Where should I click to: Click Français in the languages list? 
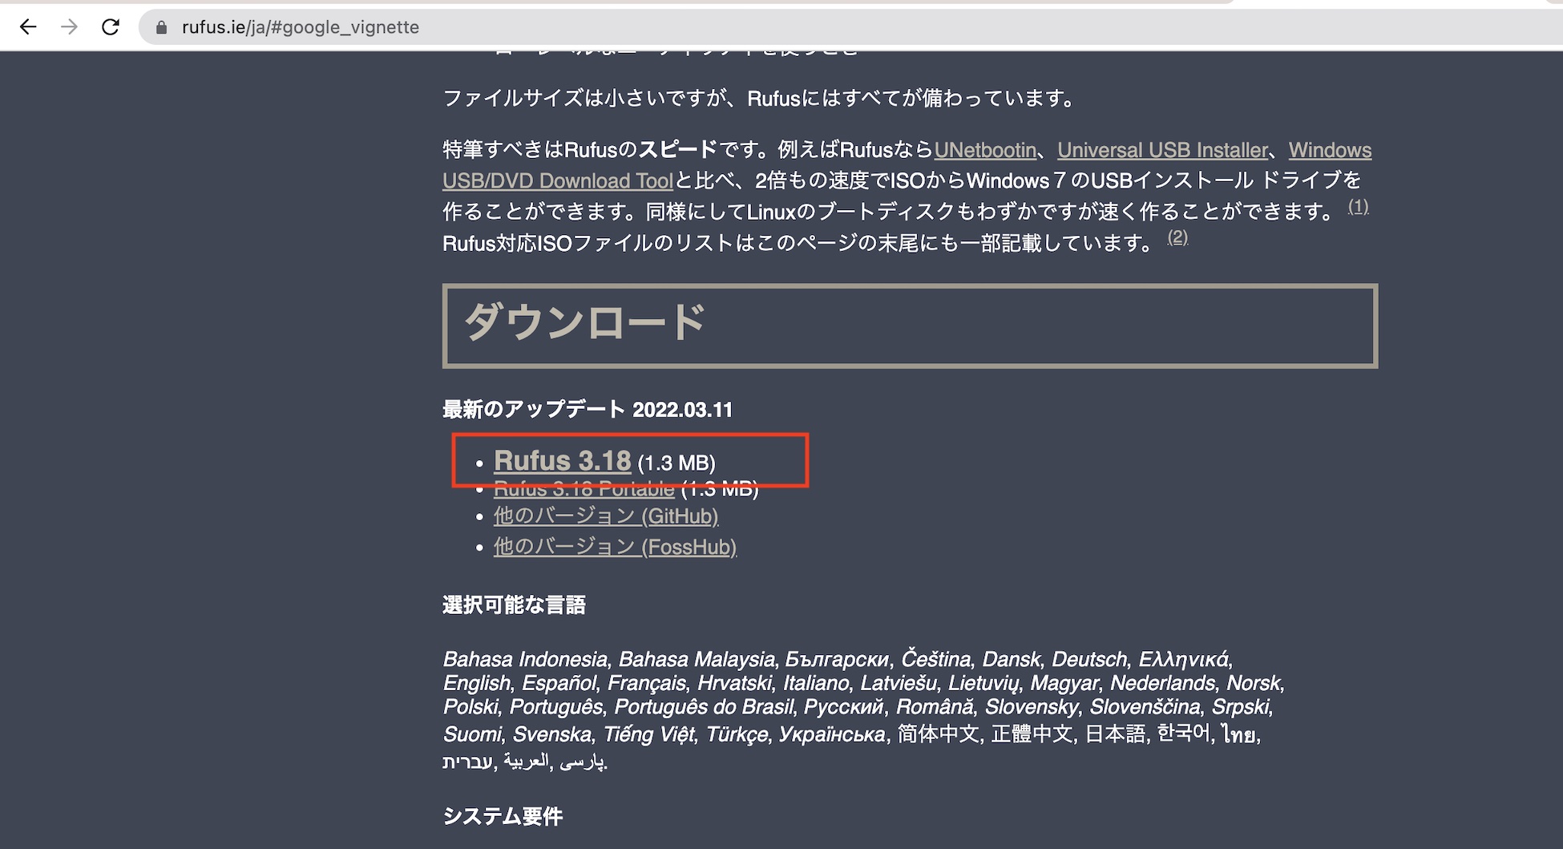647,683
